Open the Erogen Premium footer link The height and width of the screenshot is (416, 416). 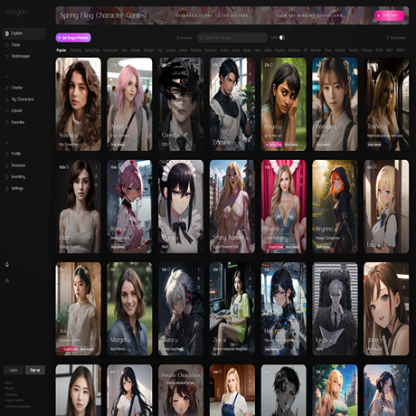tap(14, 401)
